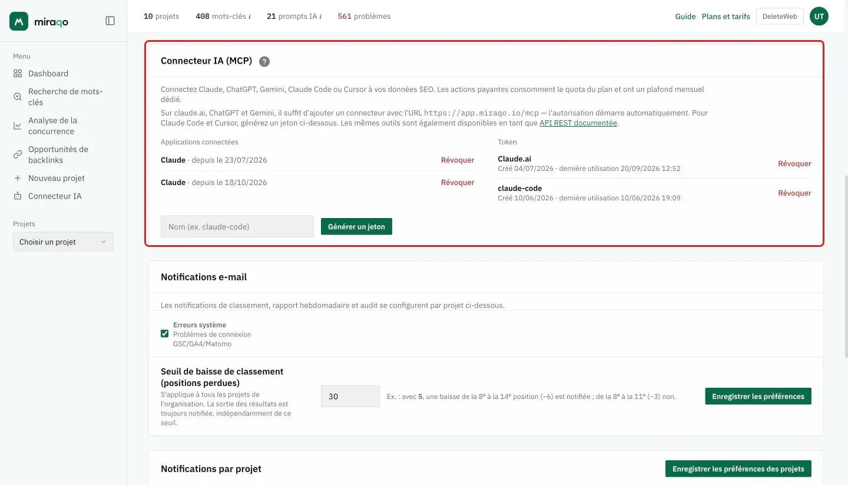Click the Générer un jeton button

[356, 226]
